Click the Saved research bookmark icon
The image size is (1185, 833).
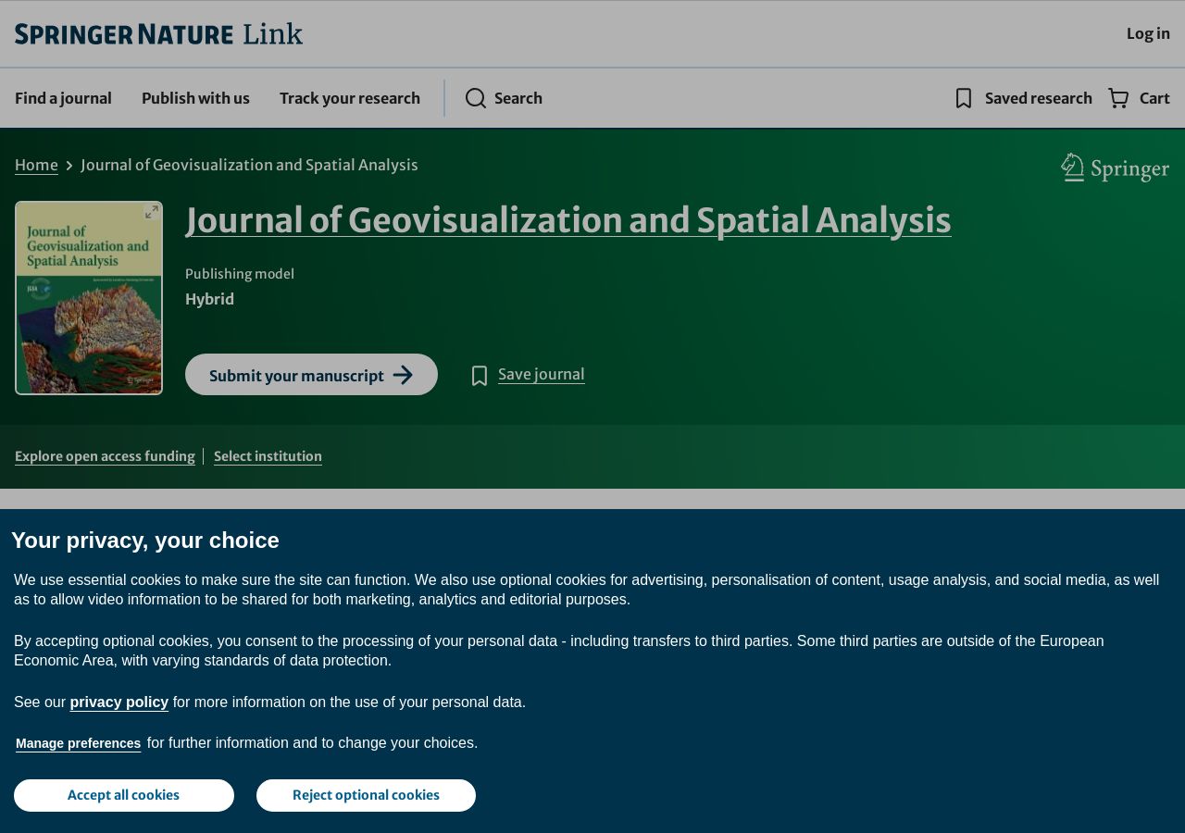[964, 98]
